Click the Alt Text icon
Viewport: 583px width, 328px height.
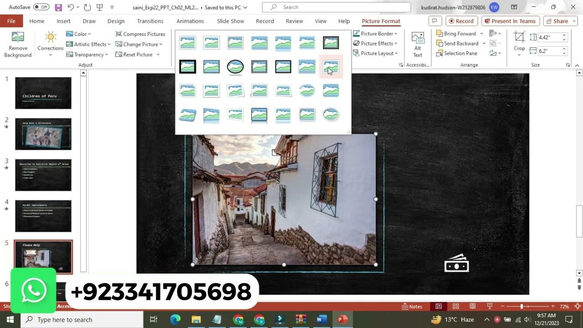point(418,45)
